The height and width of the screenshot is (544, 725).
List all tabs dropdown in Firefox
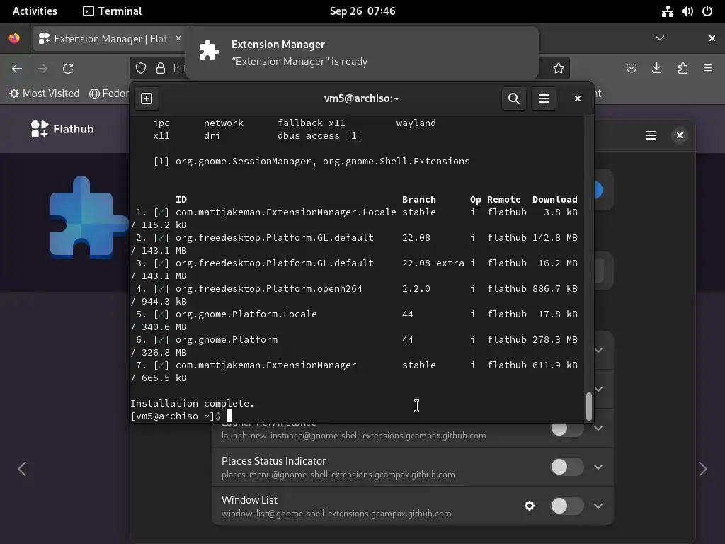(x=660, y=38)
